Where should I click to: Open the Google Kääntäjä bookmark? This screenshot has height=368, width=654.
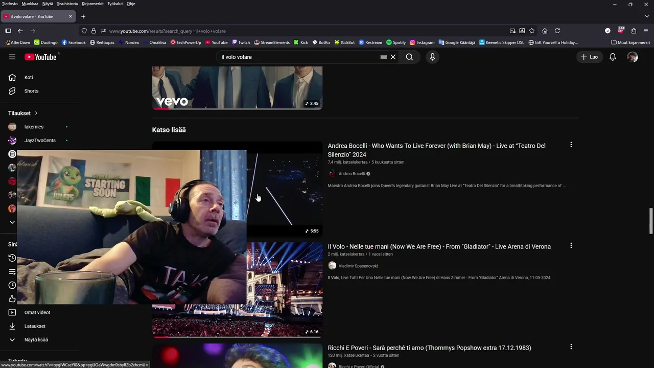pos(457,42)
